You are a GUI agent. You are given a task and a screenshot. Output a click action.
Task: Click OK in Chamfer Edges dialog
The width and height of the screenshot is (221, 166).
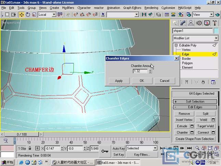pos(142,81)
